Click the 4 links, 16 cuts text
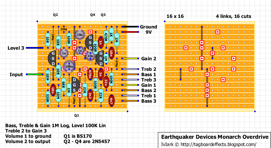Screen dimensions: 271x148 234,16
